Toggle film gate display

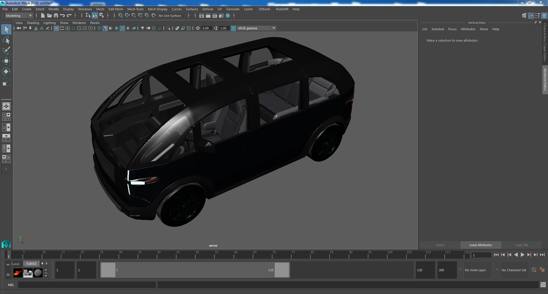62,28
